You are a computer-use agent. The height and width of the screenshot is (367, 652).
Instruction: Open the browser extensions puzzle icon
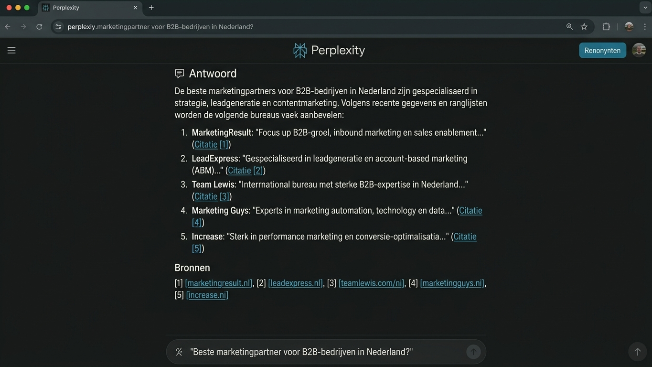606,27
